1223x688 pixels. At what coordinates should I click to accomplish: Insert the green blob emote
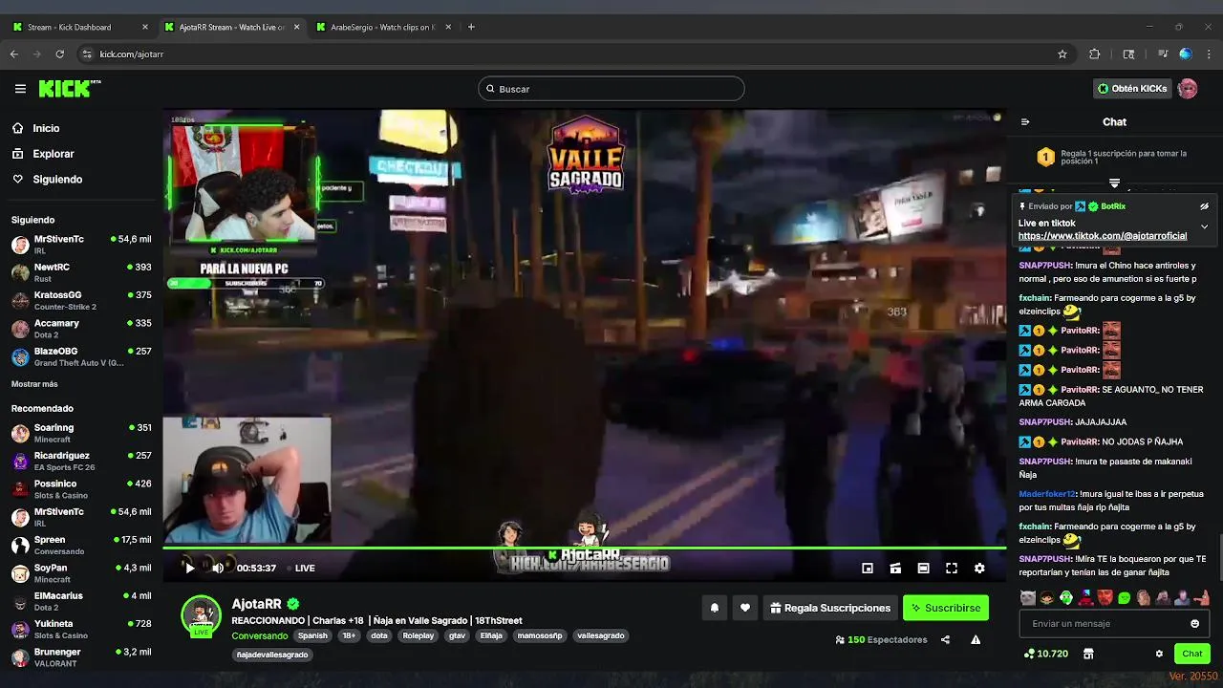1124,598
